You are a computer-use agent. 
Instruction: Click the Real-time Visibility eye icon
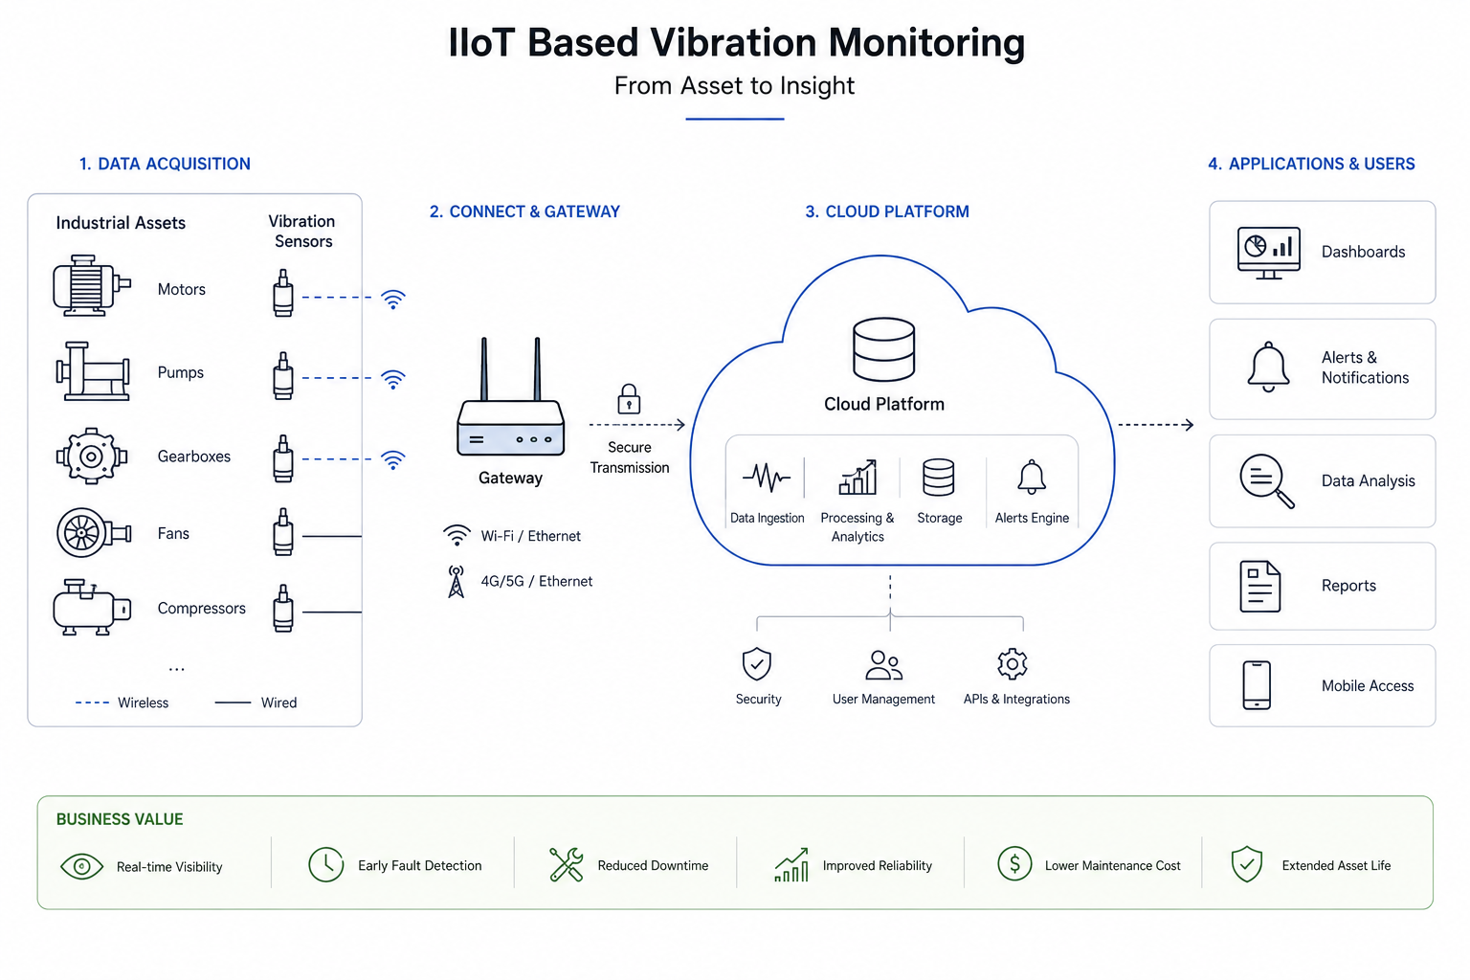pos(81,866)
